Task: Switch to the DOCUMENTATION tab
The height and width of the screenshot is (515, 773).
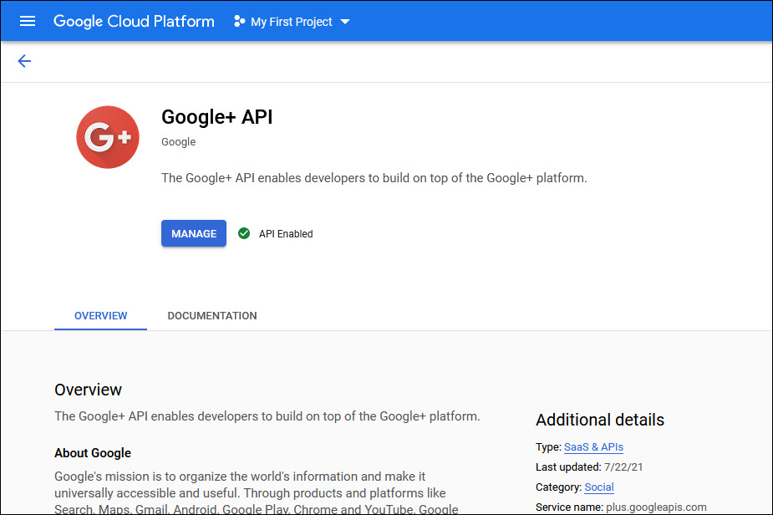Action: point(211,315)
